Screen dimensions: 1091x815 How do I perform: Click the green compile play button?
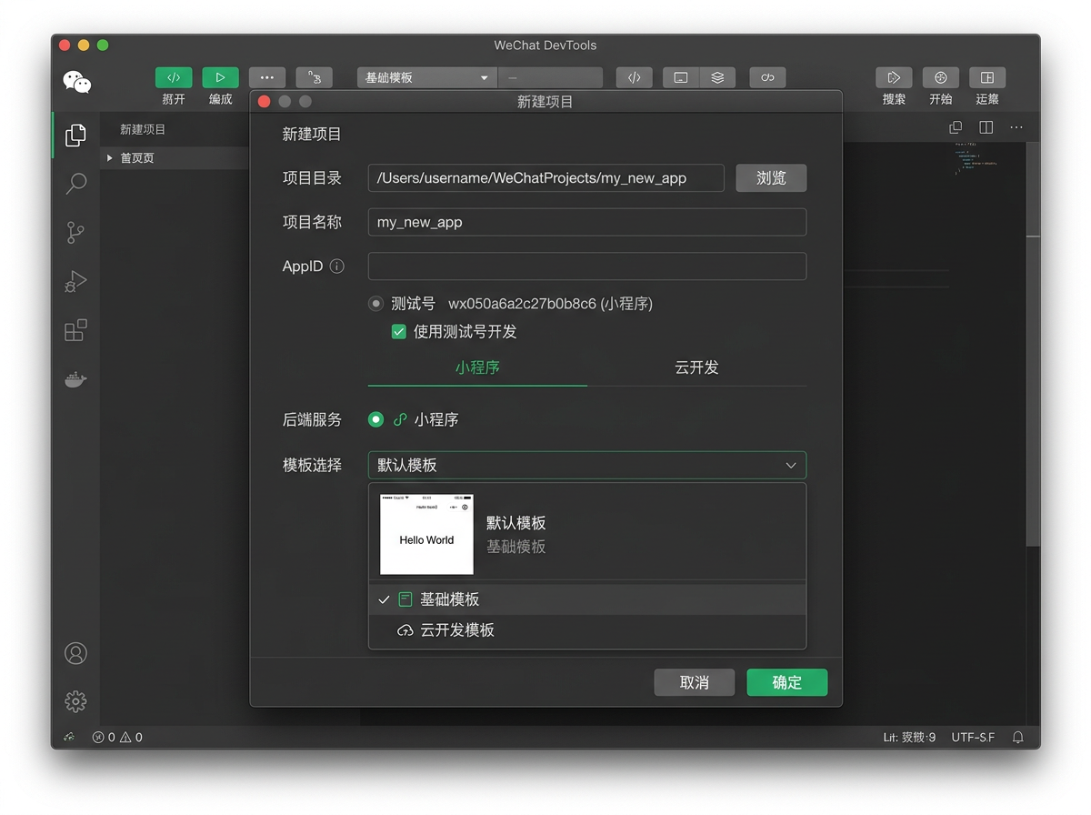coord(220,77)
